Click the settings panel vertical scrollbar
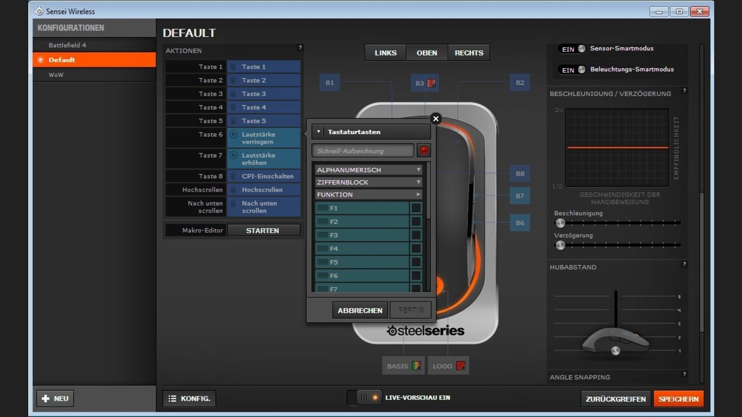 tap(701, 262)
